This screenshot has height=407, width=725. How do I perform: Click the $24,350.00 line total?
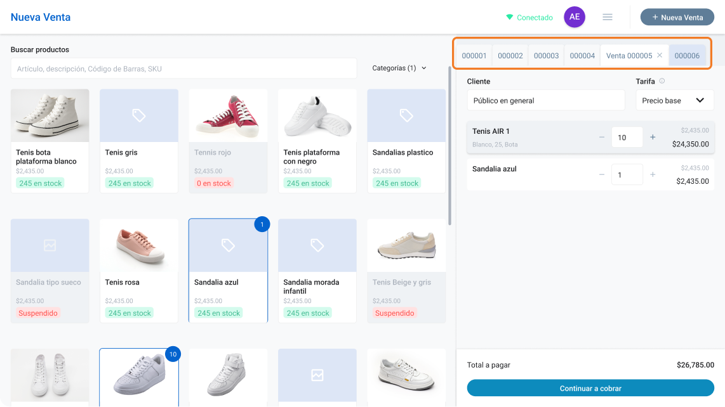click(690, 144)
